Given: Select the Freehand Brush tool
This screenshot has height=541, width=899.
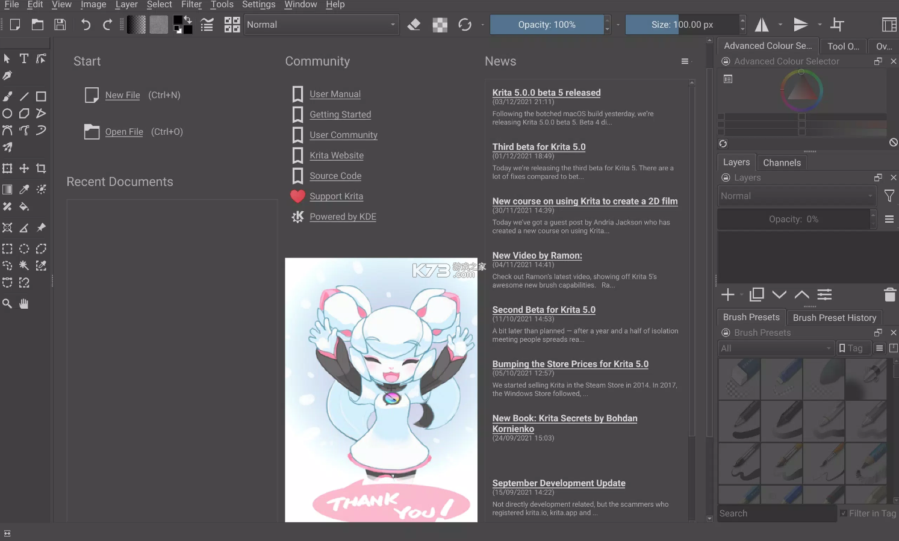Looking at the screenshot, I should pos(7,96).
